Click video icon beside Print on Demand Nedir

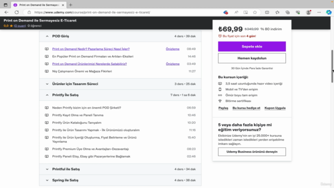pyautogui.click(x=46, y=49)
